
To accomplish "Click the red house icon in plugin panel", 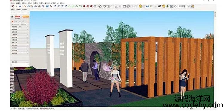I will tap(13, 22).
